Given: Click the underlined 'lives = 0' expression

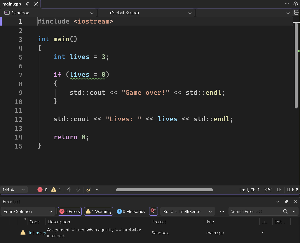Looking at the screenshot, I should (x=88, y=74).
